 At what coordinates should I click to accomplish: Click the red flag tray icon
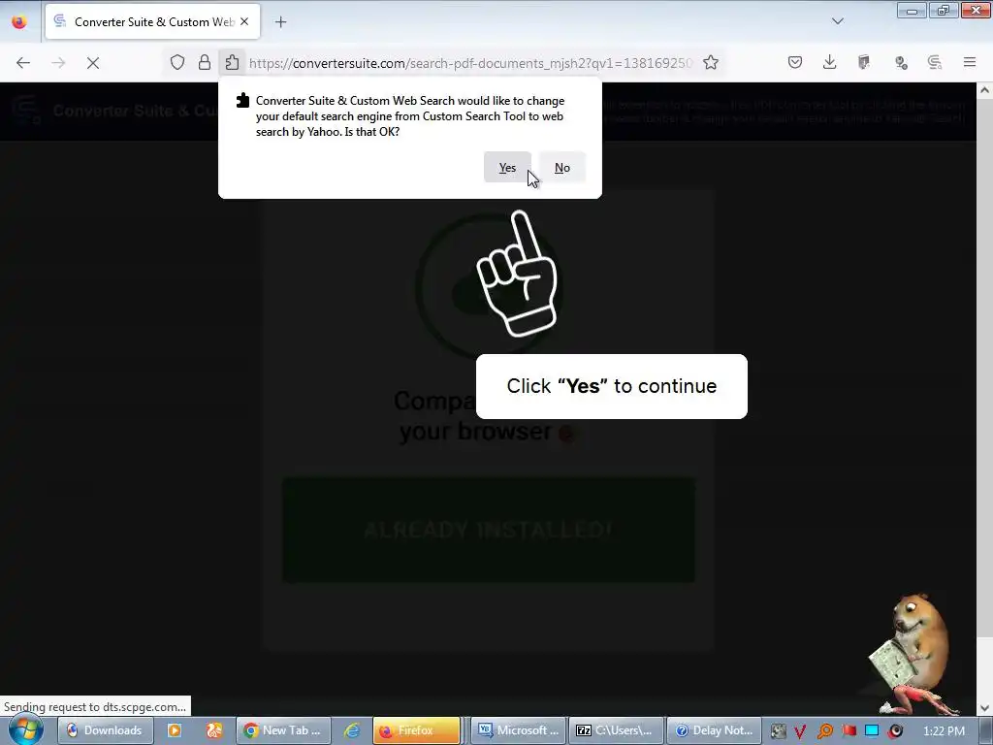(849, 731)
